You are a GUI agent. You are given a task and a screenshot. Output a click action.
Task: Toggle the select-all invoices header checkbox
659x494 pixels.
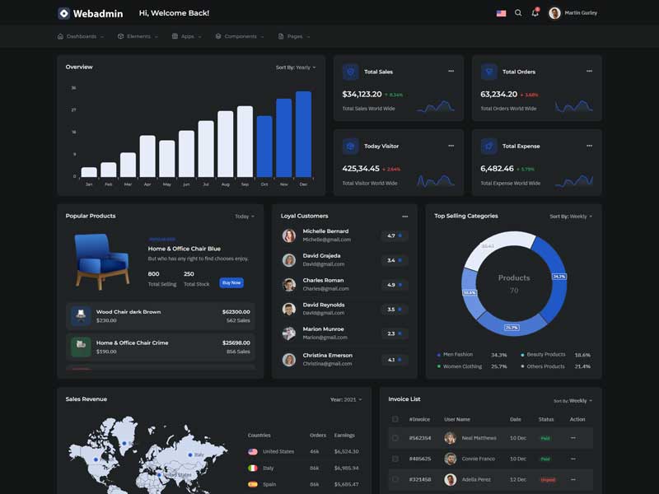pos(395,419)
